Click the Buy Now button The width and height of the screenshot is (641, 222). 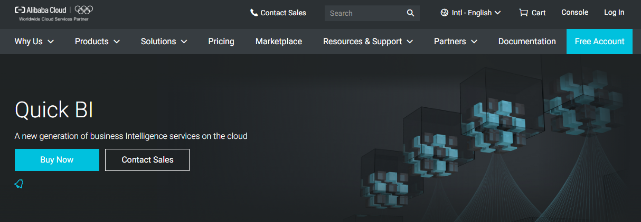click(x=57, y=160)
